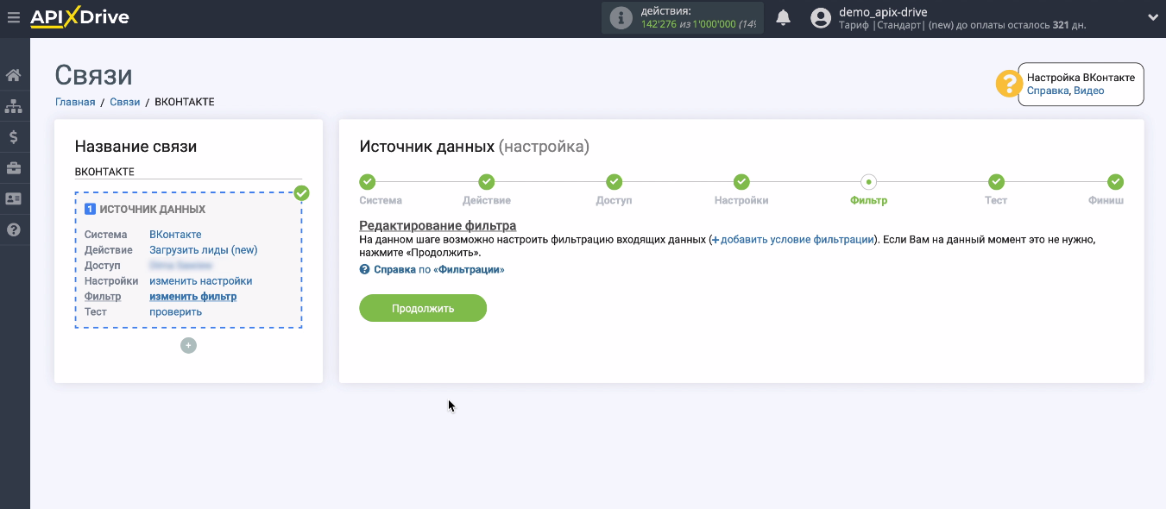
Task: Click the blue number 1 source badge
Action: 90,210
